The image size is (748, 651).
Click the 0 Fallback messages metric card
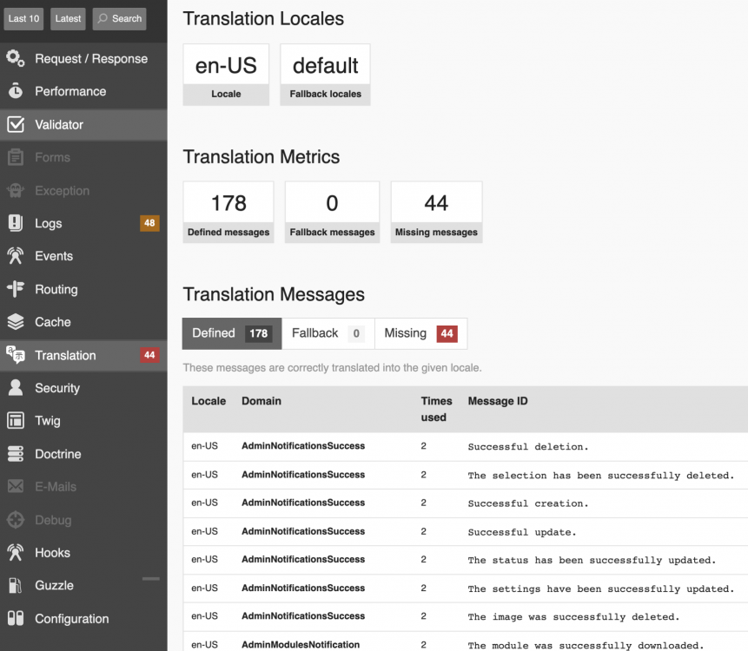point(332,212)
